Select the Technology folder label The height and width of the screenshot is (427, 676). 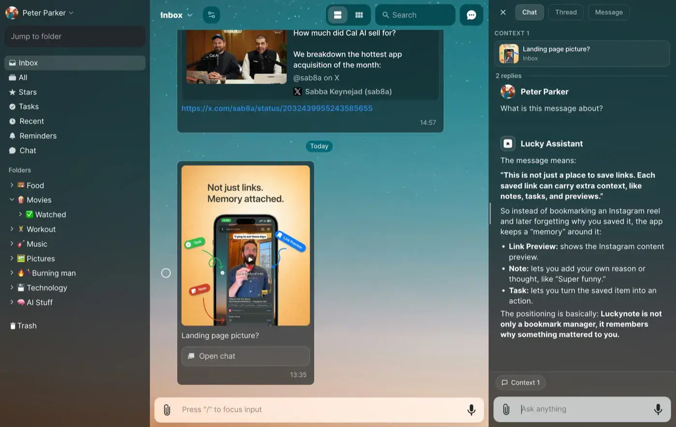(47, 288)
